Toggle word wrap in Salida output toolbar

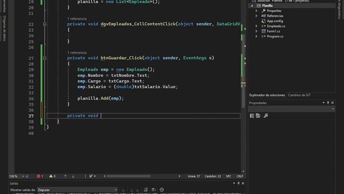point(153,190)
